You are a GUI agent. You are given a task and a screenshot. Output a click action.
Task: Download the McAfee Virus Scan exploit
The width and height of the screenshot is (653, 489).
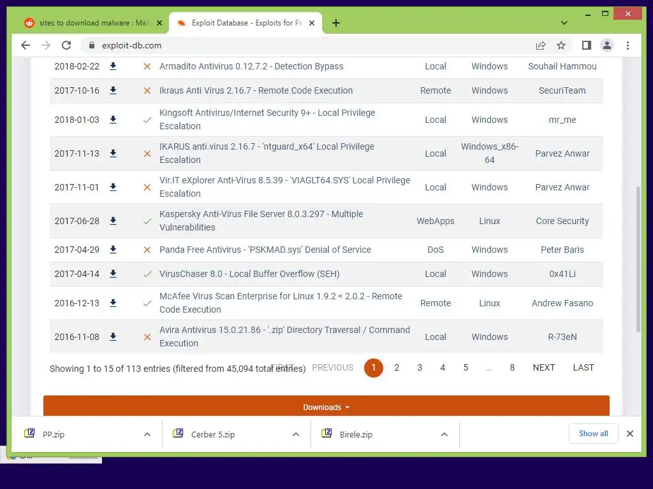point(113,303)
